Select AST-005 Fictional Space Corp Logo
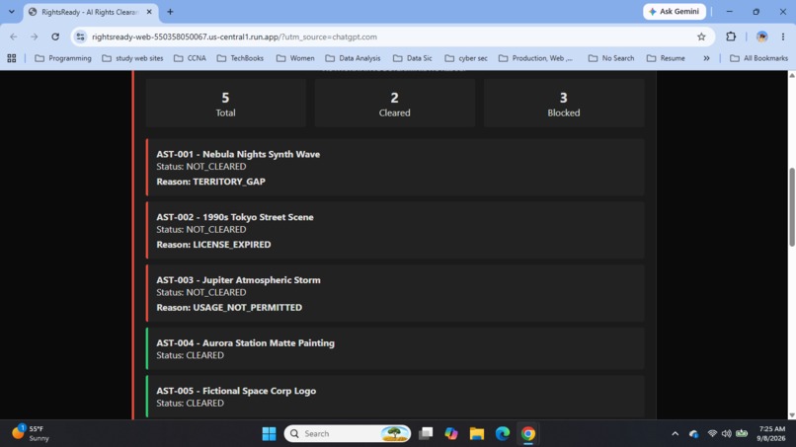 pyautogui.click(x=395, y=397)
